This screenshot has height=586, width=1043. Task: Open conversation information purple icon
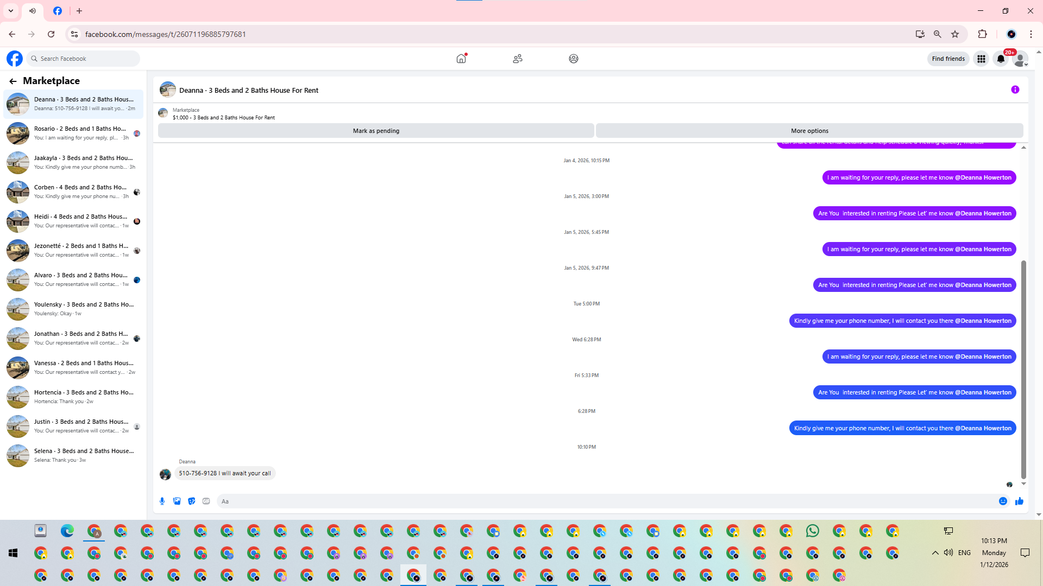pos(1015,90)
